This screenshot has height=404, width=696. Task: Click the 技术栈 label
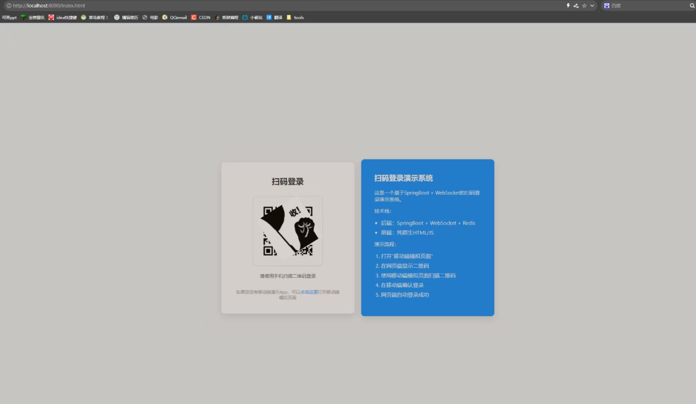pyautogui.click(x=383, y=211)
